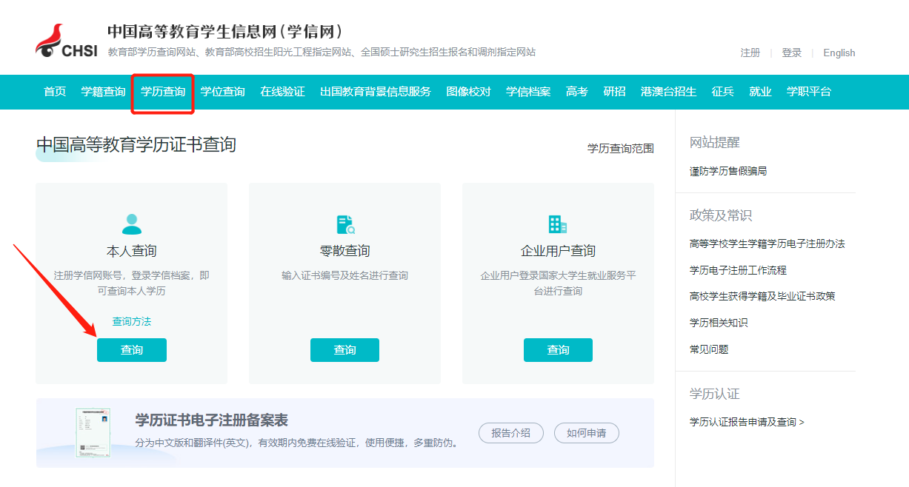
Task: Click 查询 button under 零散查询
Action: pos(344,350)
